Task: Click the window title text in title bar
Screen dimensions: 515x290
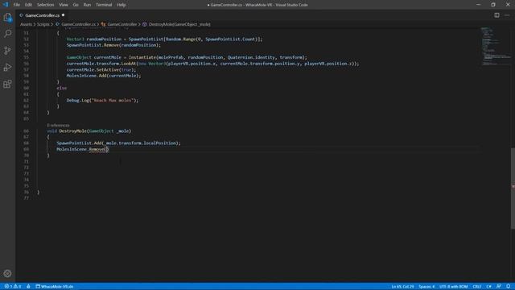Action: (257, 5)
